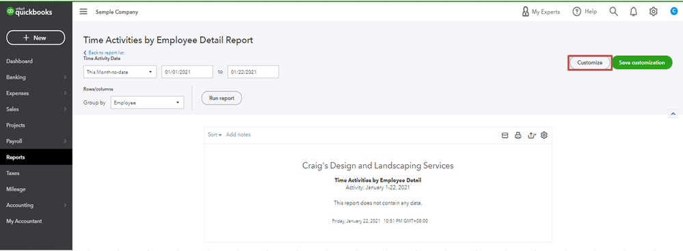This screenshot has width=683, height=251.
Task: Open My Accountant page
Action: [x=24, y=221]
